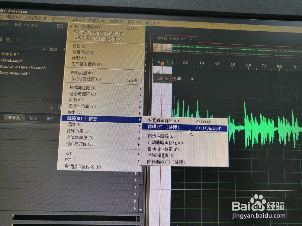Image resolution: width=302 pixels, height=226 pixels.
Task: Click the 效果 (S) menu
Action: click(x=77, y=20)
